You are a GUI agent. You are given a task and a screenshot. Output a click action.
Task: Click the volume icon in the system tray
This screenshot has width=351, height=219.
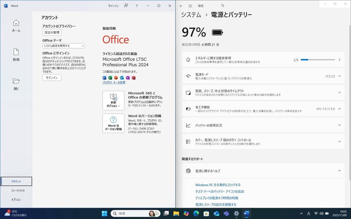pyautogui.click(x=322, y=213)
